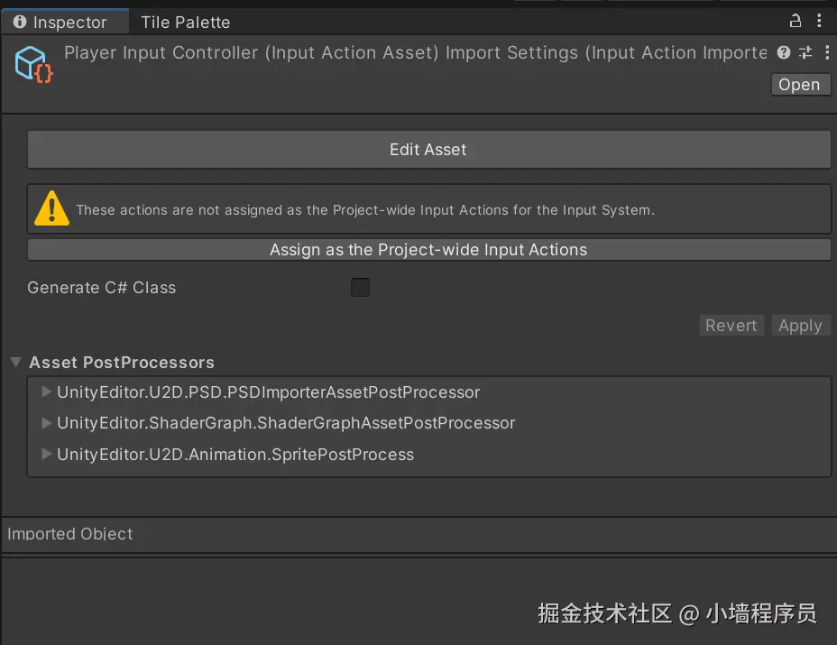Expand the PSDImporterAssetPostProcessor entry
The width and height of the screenshot is (837, 645).
(x=47, y=392)
